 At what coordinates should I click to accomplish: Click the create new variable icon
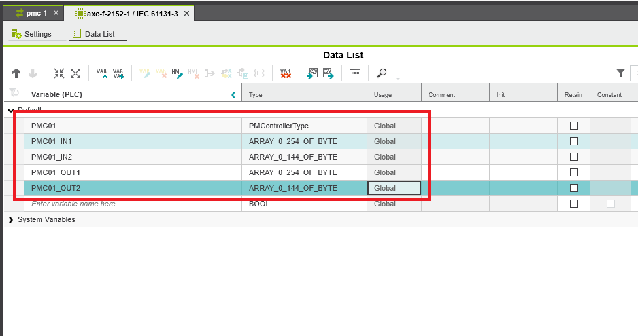(x=102, y=73)
